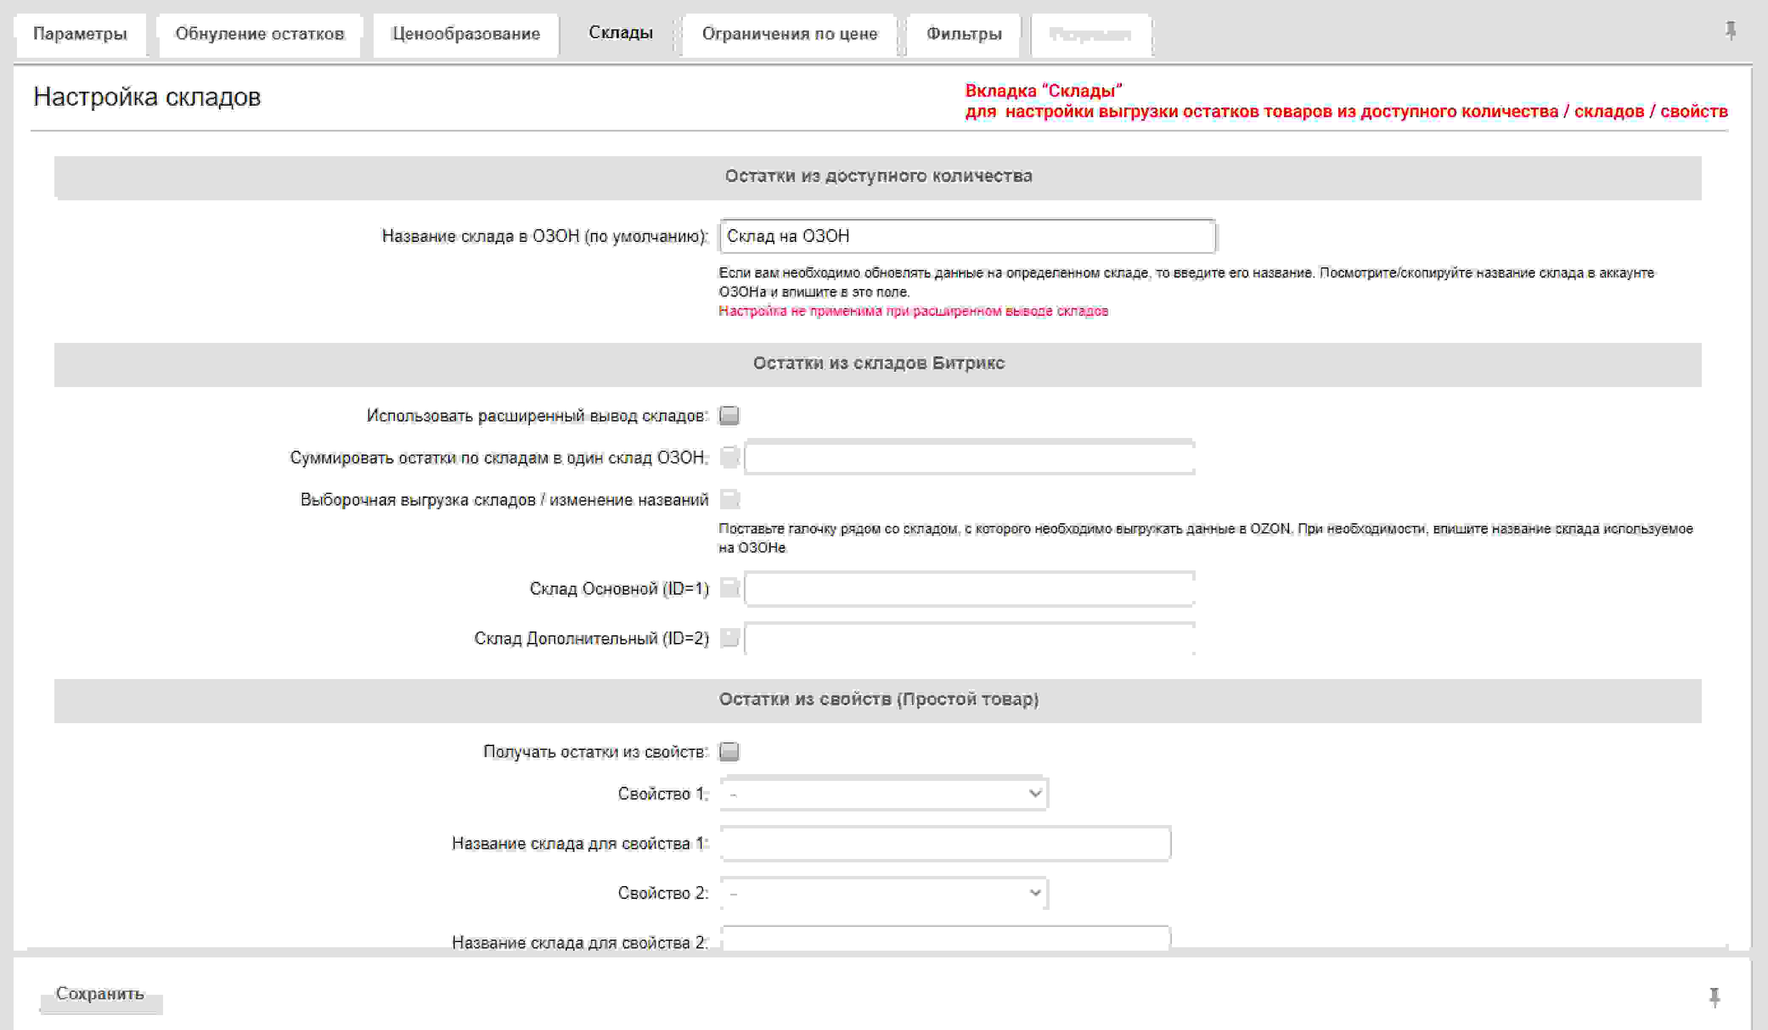This screenshot has width=1768, height=1030.
Task: Click the Настройка складов heading
Action: (x=146, y=97)
